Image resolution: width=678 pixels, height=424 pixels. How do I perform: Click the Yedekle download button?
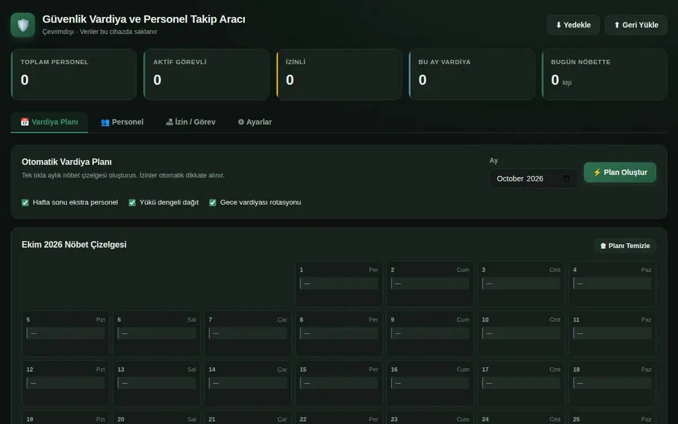click(573, 25)
